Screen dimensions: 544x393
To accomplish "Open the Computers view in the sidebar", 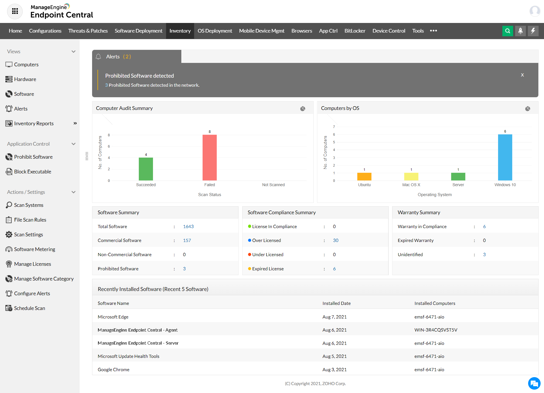I will click(x=26, y=64).
